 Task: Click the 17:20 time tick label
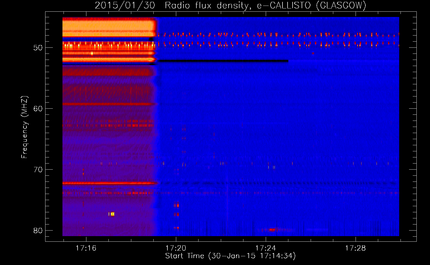176,248
